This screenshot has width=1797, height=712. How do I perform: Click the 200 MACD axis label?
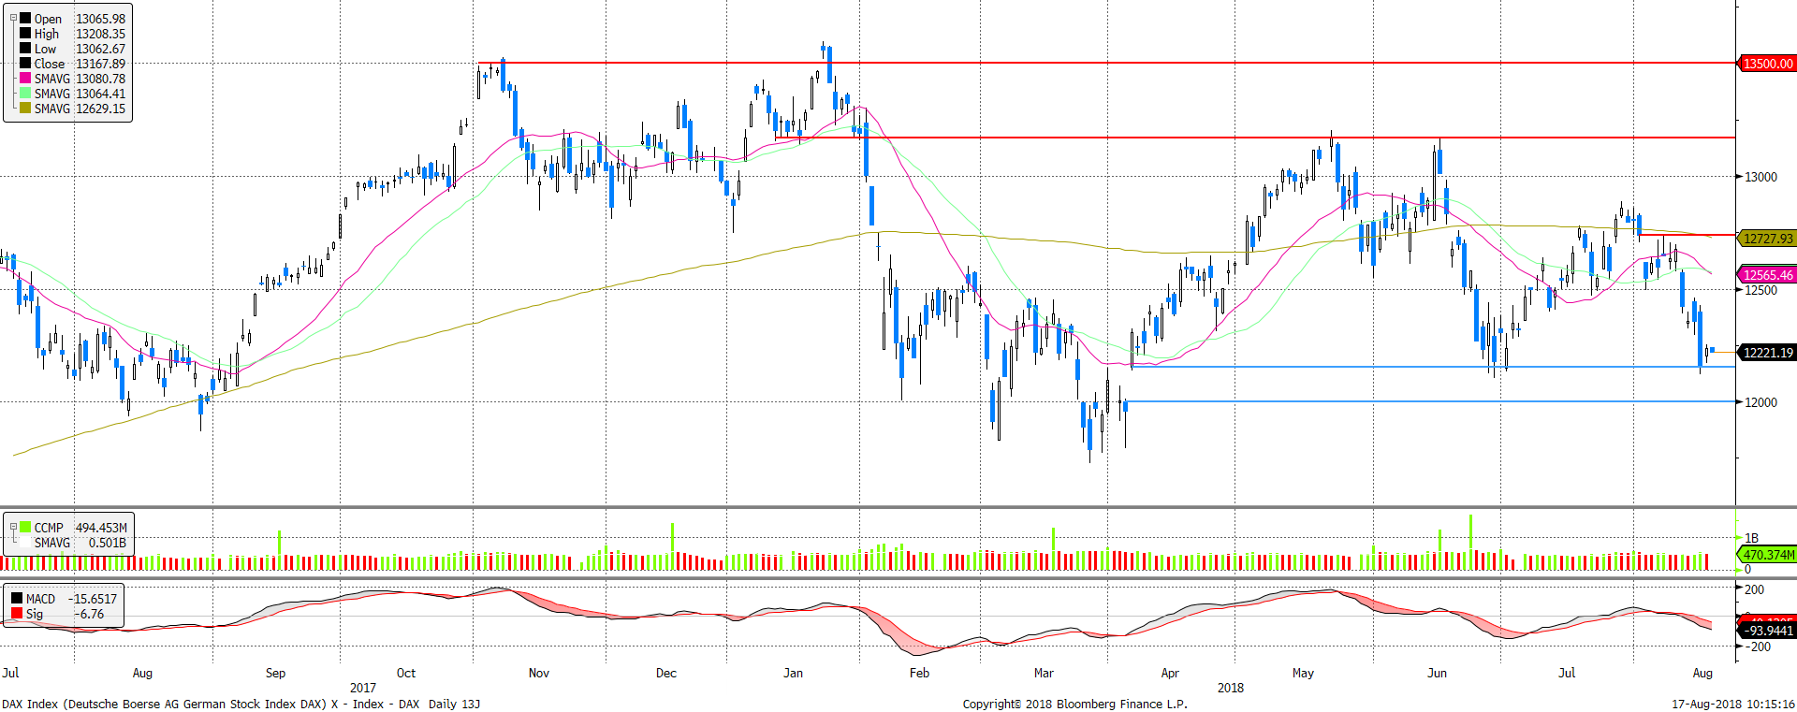pos(1755,589)
